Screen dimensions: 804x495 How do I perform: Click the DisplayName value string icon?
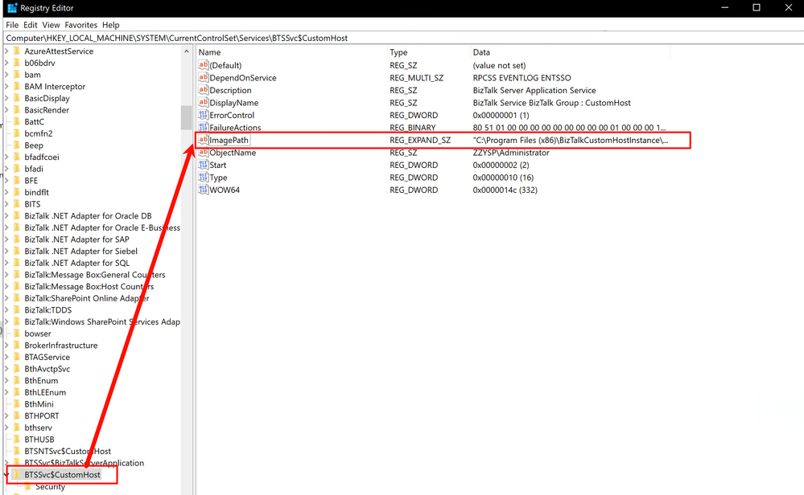tap(203, 102)
